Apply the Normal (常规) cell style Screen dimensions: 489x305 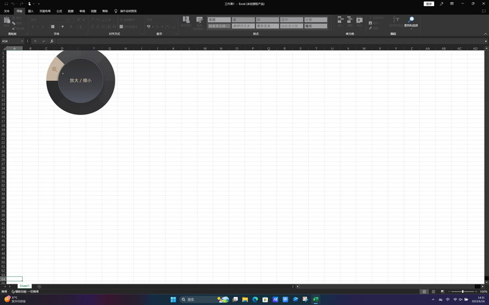[219, 19]
